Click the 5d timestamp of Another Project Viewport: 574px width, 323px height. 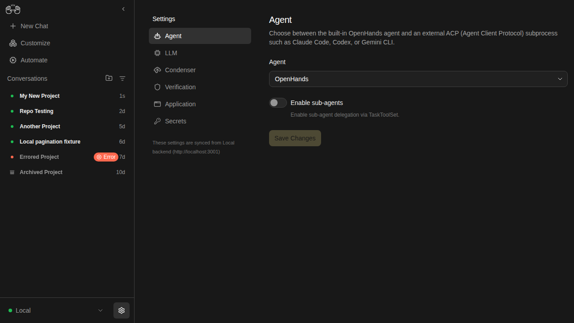click(122, 127)
